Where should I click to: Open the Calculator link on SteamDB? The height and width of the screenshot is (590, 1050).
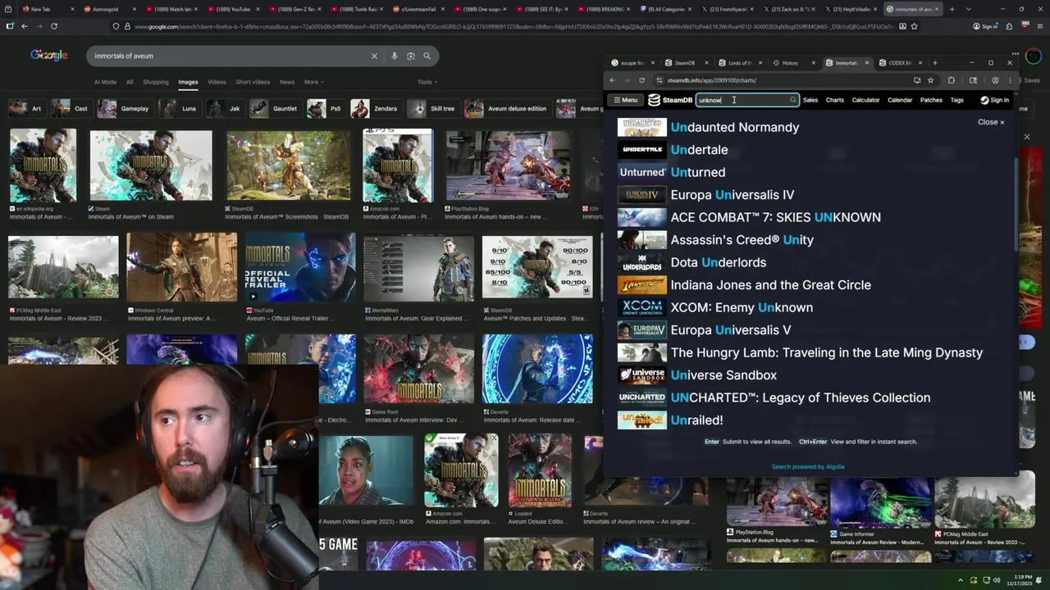click(x=865, y=100)
